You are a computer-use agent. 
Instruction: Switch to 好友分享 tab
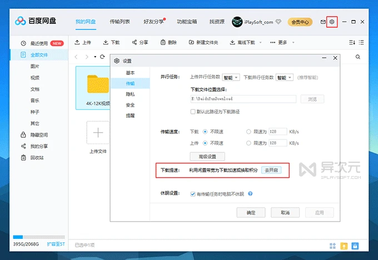click(x=153, y=22)
